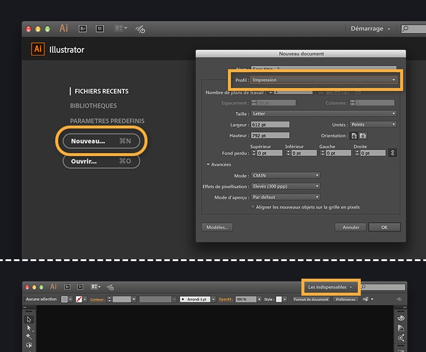Open the fill color dropdown arrow
The image size is (426, 352).
coord(71,299)
